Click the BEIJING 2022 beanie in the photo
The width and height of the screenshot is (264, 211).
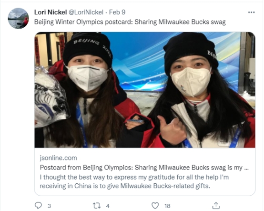tap(88, 49)
